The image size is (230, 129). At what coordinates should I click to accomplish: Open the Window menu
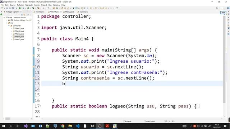56,5
